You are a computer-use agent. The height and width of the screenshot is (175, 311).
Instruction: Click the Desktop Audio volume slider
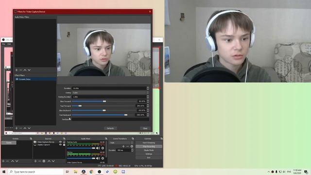pos(81,148)
